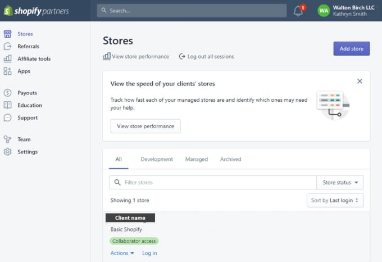Screen dimensions: 382x262
Task: Click View store performance link under heading
Action: pyautogui.click(x=140, y=57)
